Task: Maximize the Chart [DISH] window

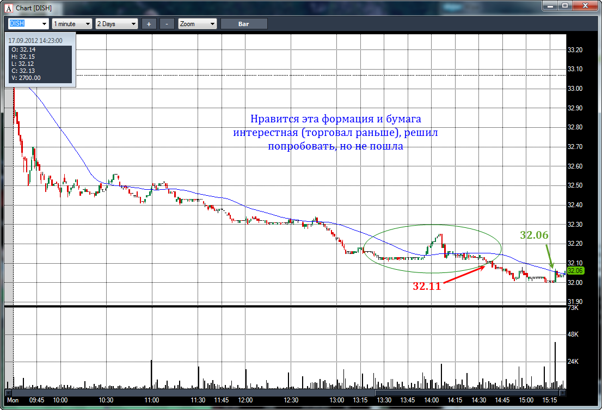Action: point(565,6)
